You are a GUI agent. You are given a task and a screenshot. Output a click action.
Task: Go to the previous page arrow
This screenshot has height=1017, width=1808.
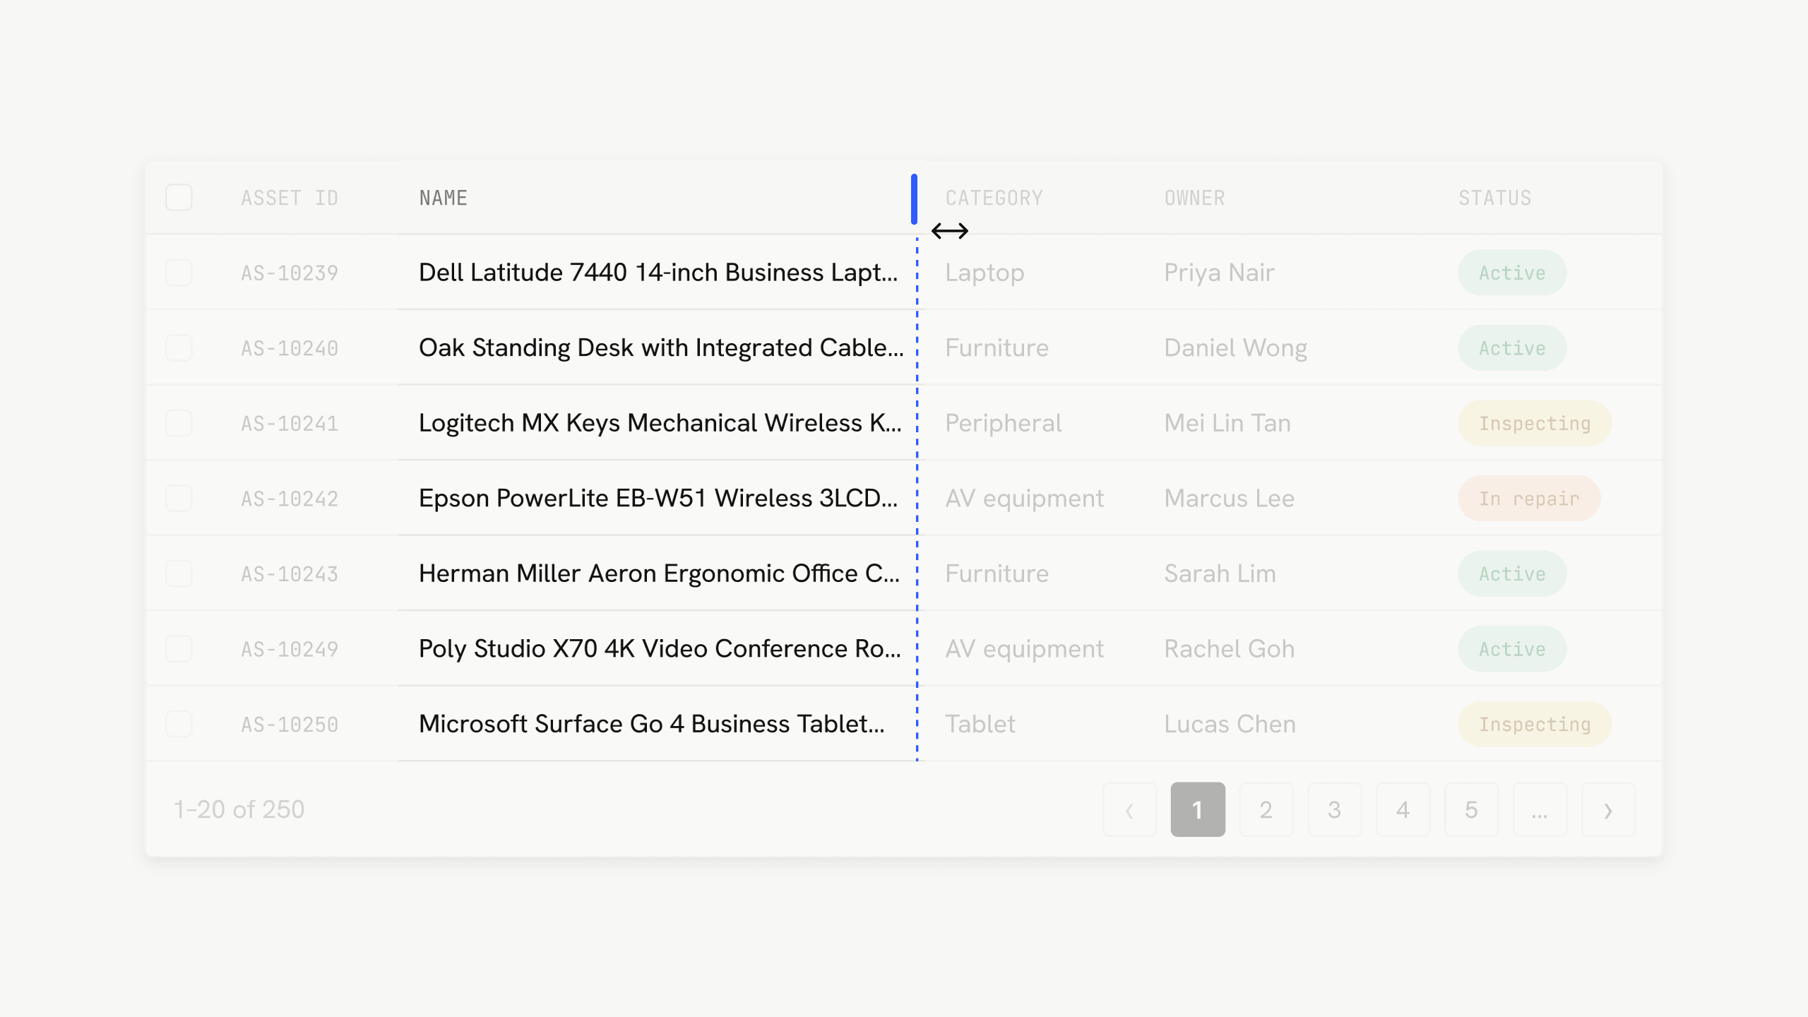[x=1129, y=809]
